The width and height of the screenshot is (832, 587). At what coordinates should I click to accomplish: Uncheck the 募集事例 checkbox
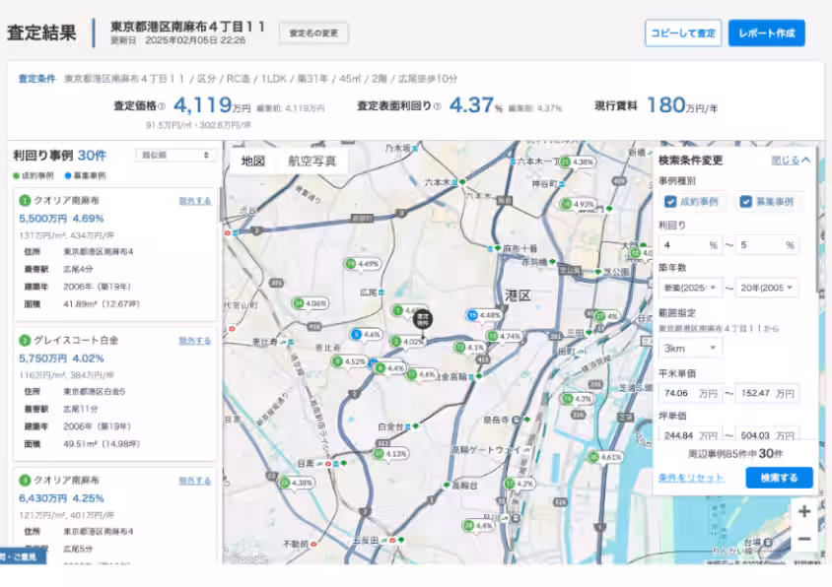click(746, 202)
